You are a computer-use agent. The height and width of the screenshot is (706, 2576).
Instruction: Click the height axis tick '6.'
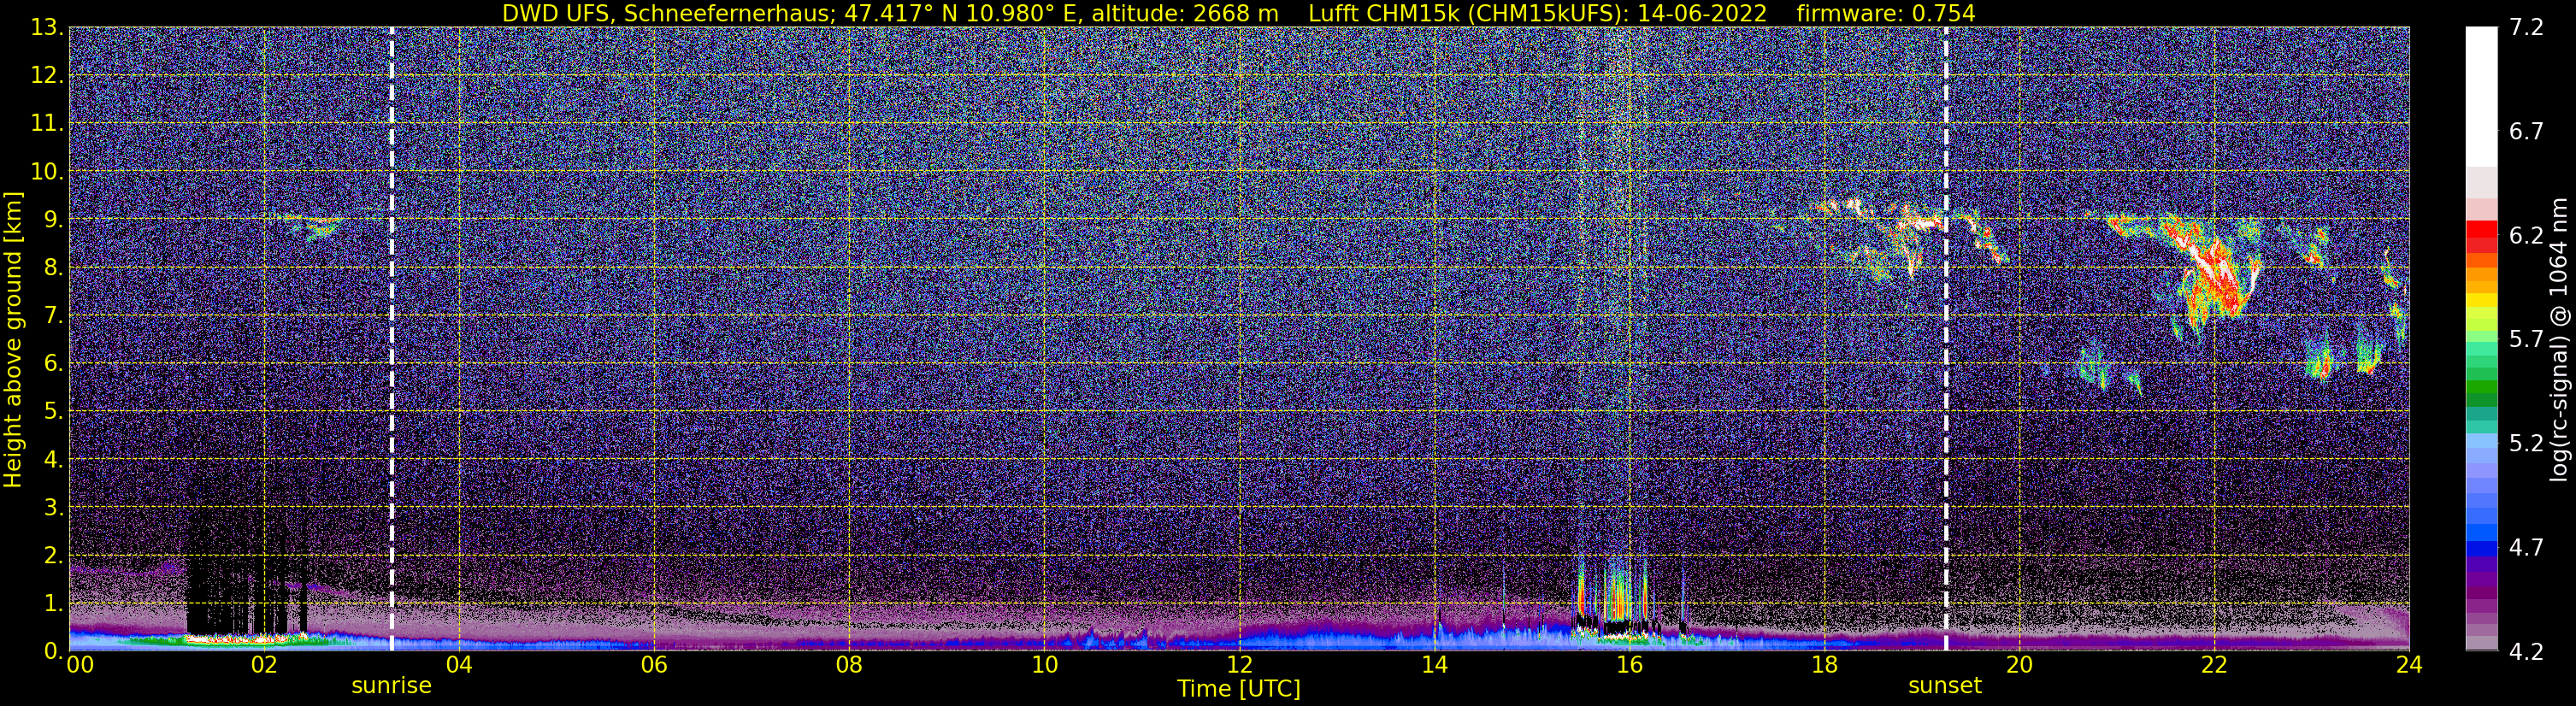coord(53,364)
